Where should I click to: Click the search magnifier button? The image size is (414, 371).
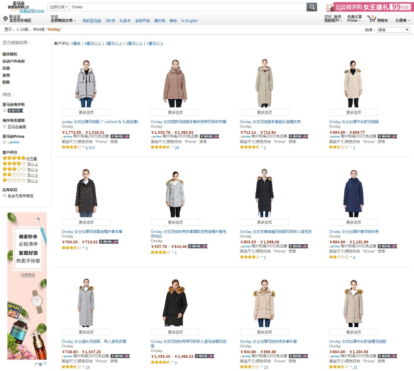point(312,7)
